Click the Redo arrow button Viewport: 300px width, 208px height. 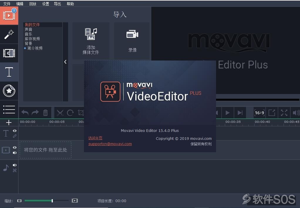tap(35, 113)
